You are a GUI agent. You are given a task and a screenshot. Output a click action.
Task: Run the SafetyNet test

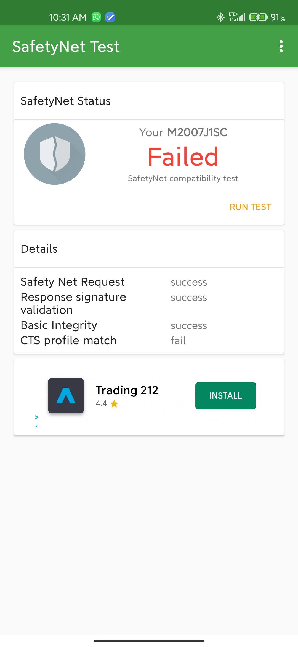(251, 207)
